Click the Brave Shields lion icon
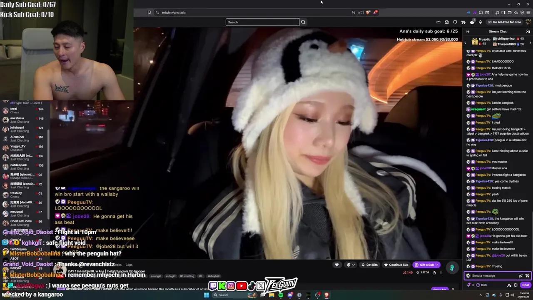The width and height of the screenshot is (533, 300). point(368,12)
